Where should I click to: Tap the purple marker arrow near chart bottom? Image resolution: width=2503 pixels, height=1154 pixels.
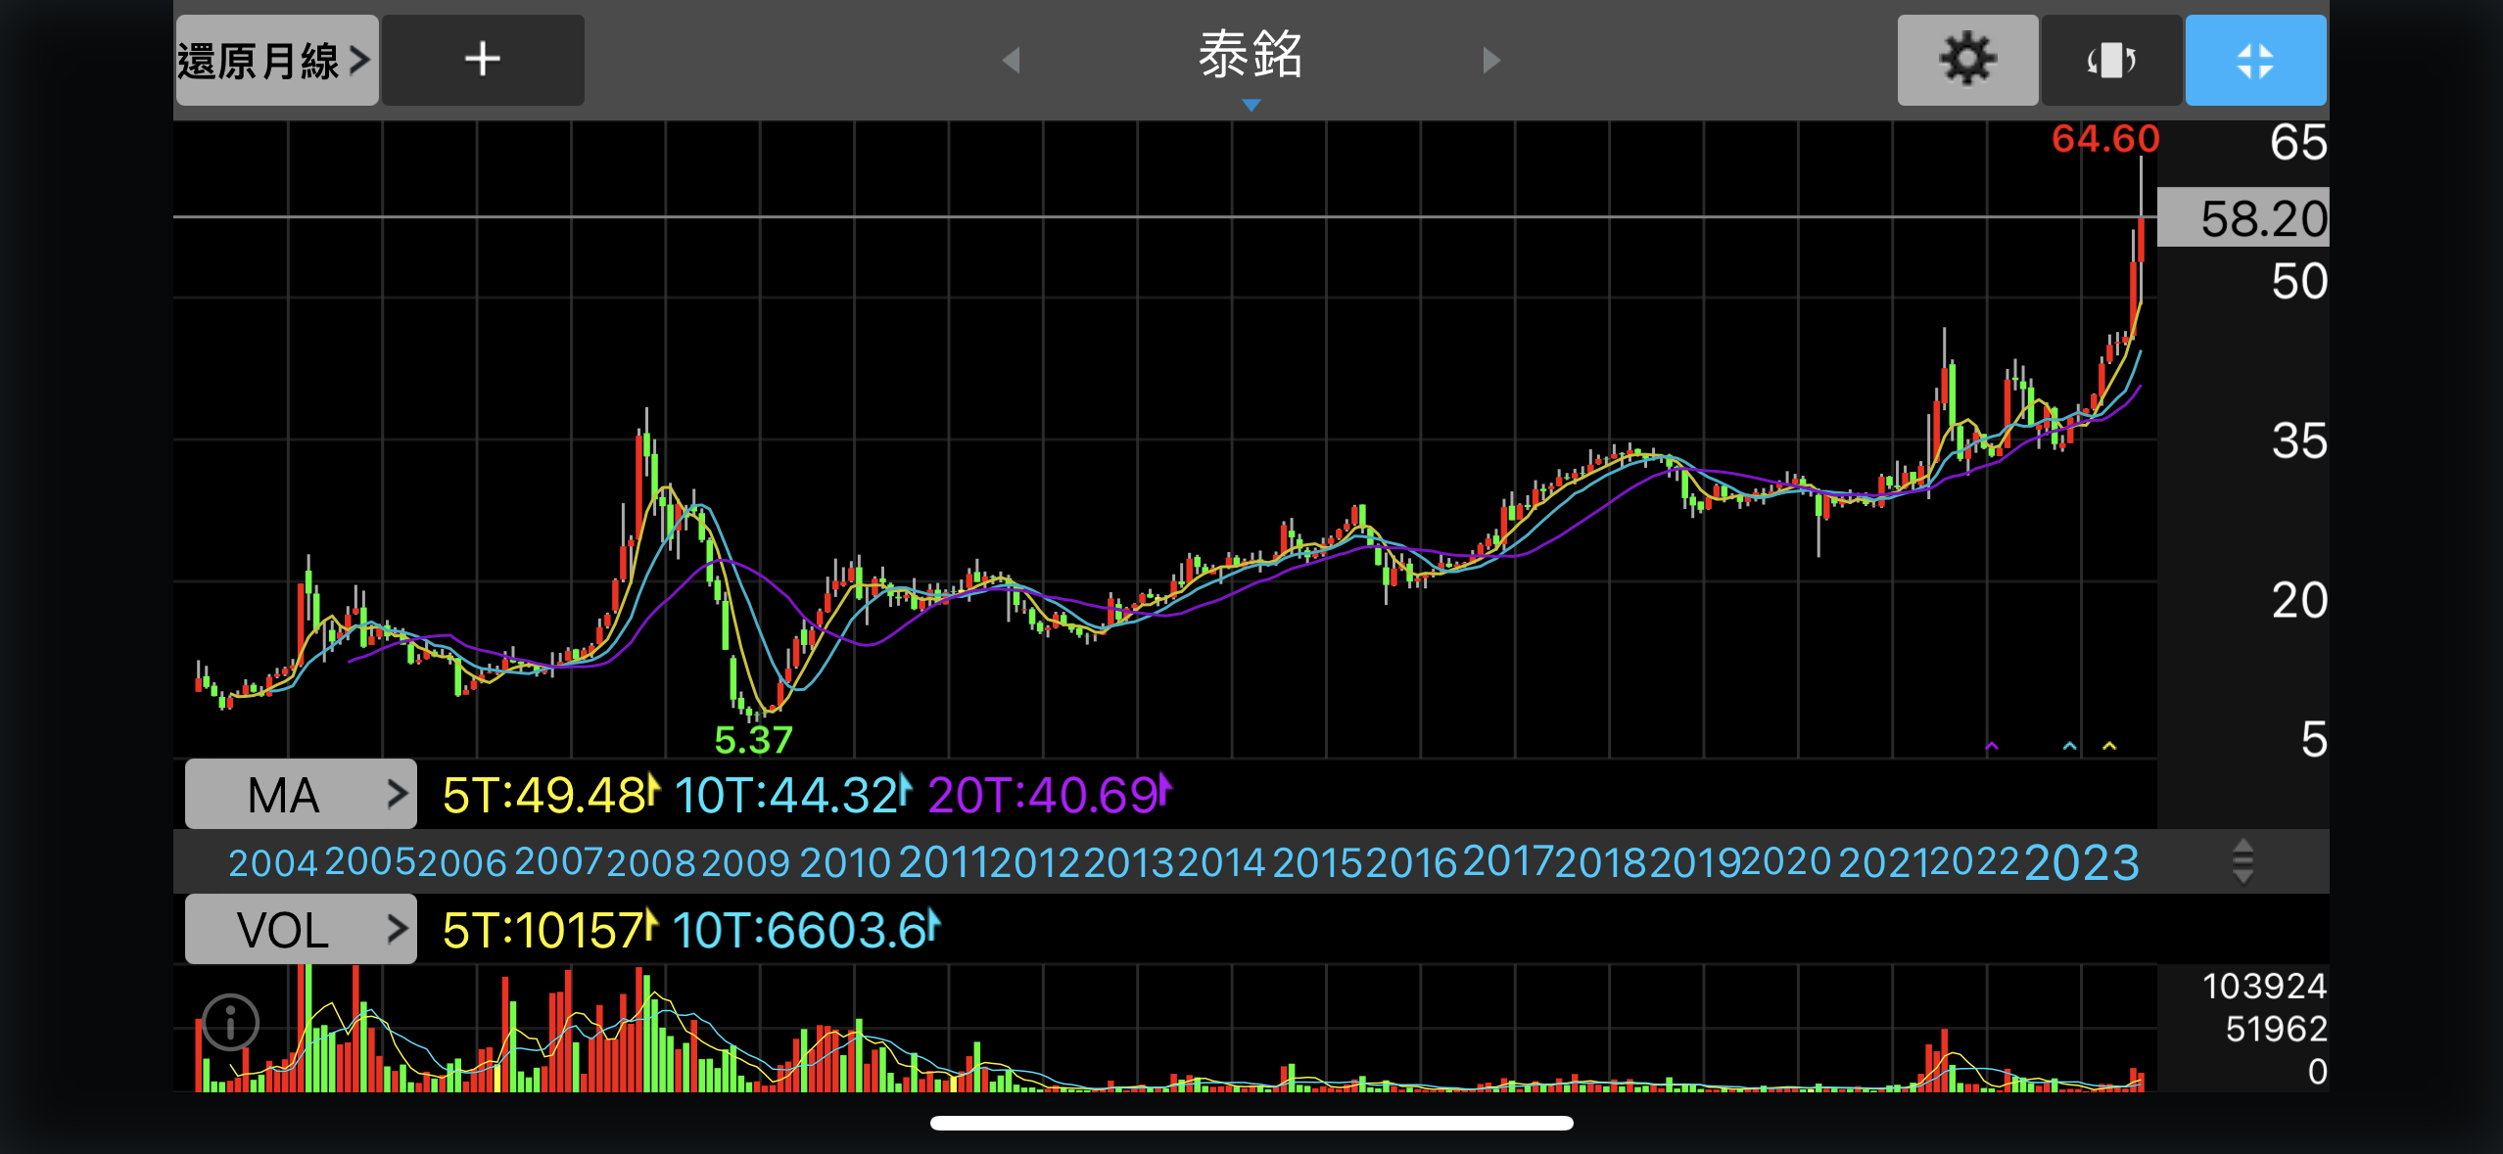tap(1991, 747)
